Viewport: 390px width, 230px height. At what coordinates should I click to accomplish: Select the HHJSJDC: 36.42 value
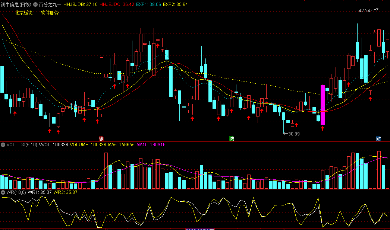[117, 4]
